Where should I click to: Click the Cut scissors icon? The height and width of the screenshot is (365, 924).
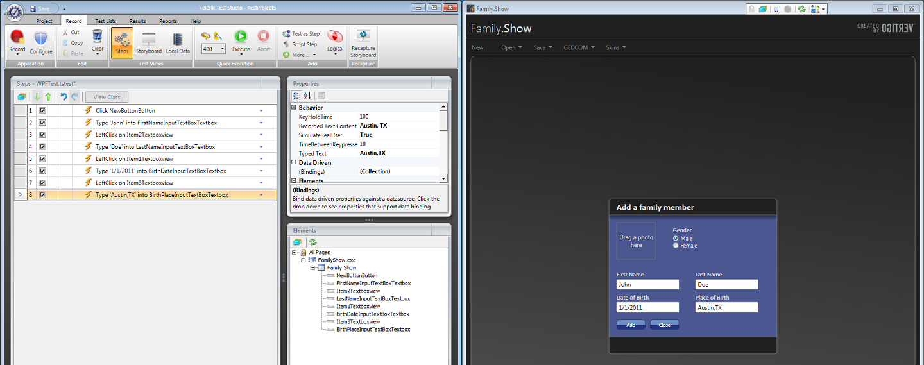(65, 32)
